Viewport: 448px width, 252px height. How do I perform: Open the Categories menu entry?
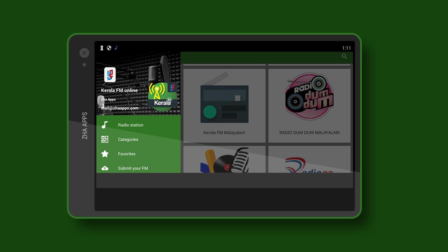tap(139, 139)
